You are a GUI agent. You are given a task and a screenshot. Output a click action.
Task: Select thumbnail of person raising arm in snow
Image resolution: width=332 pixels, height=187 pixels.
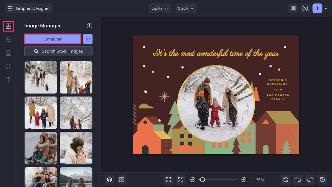(76, 77)
